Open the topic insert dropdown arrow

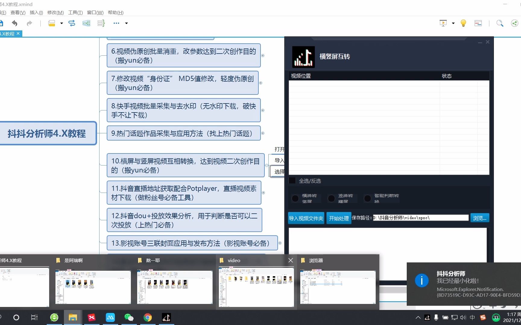point(62,23)
